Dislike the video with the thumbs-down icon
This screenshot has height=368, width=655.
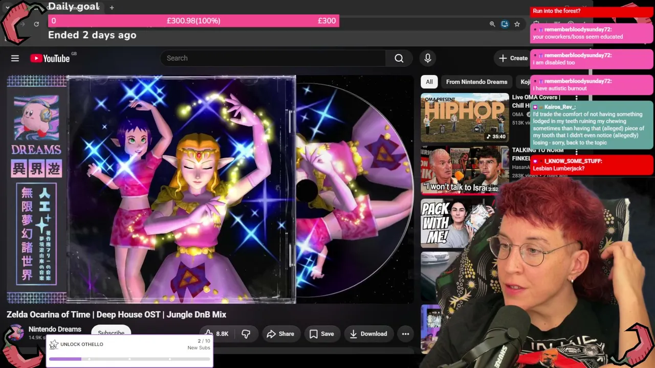246,334
